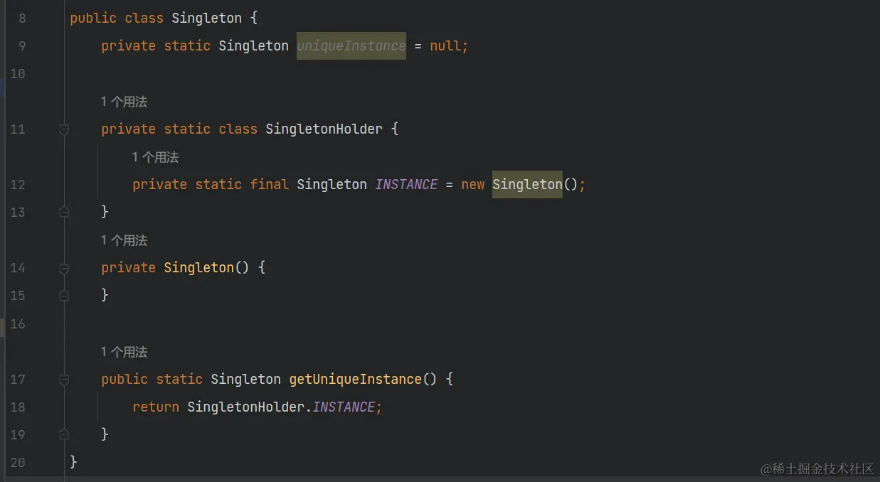Image resolution: width=880 pixels, height=482 pixels.
Task: Click the highlighted uniqueInstance field name
Action: pyautogui.click(x=351, y=46)
